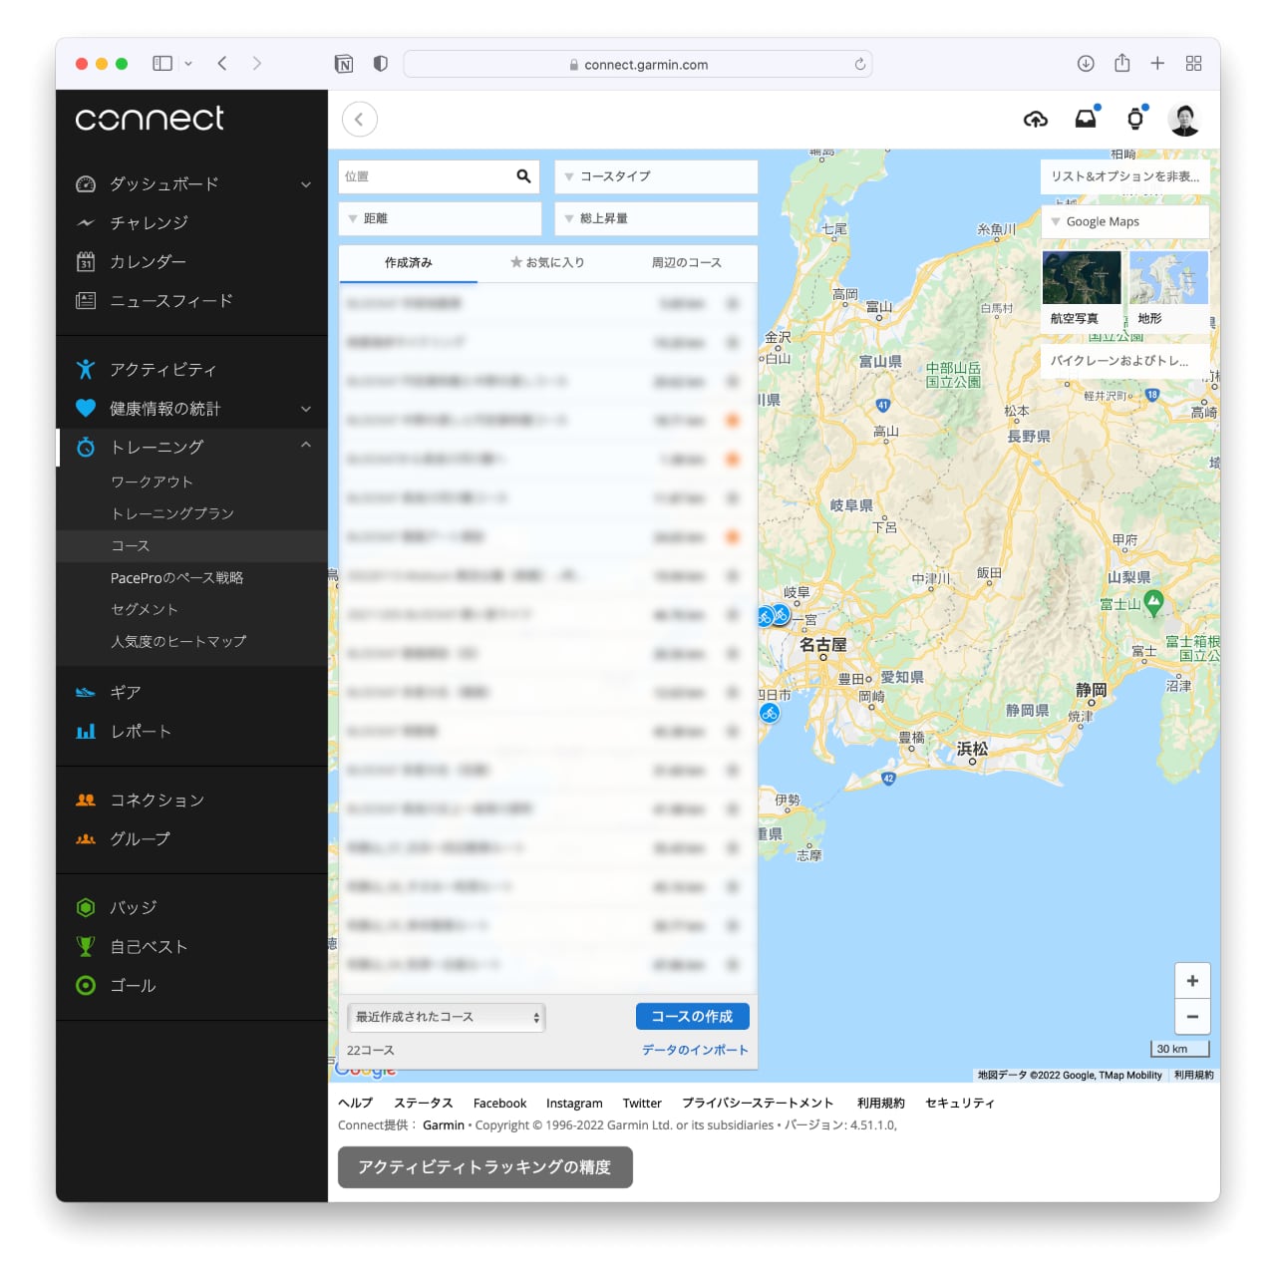Click the import data link
The width and height of the screenshot is (1276, 1276).
click(x=694, y=1050)
